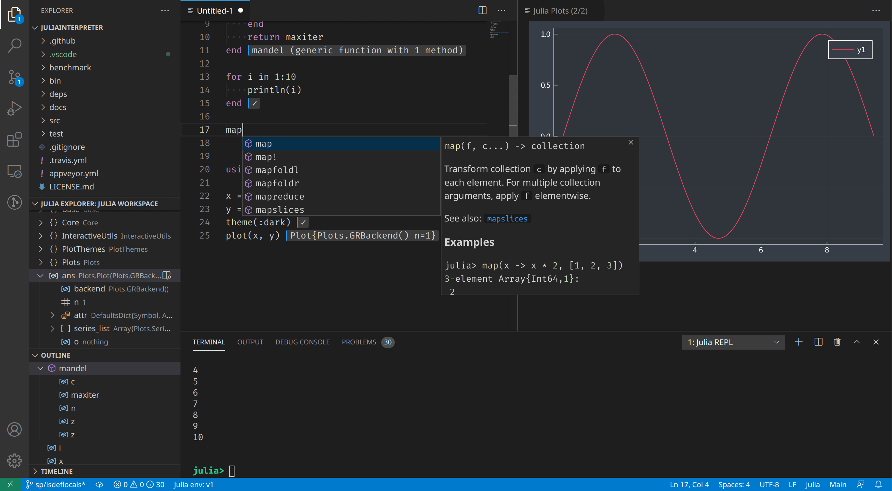Click the mapslices link in documentation
892x491 pixels.
pos(506,218)
